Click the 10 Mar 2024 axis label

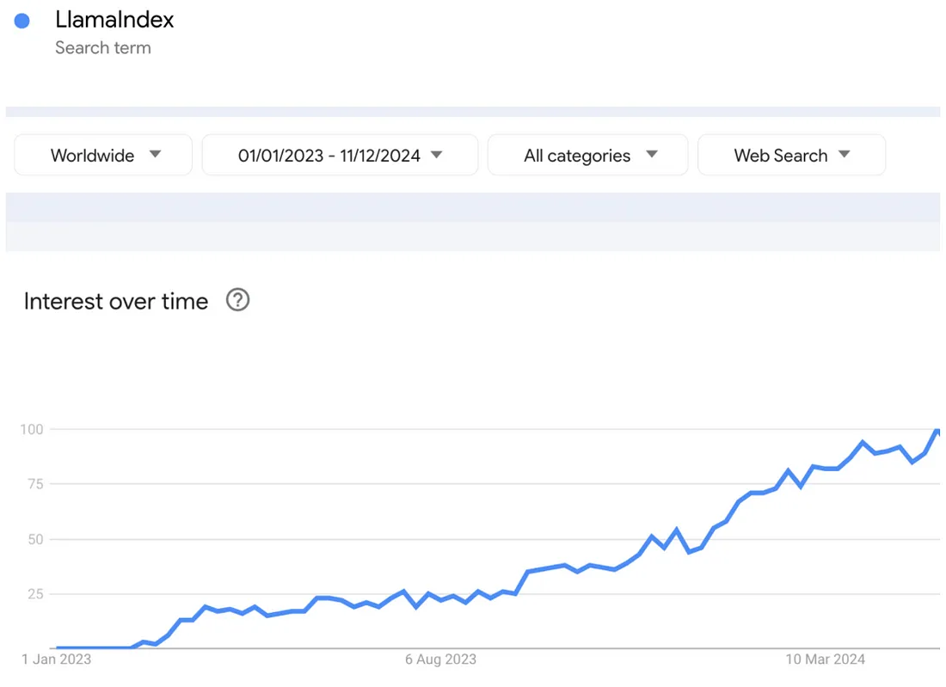[x=825, y=659]
